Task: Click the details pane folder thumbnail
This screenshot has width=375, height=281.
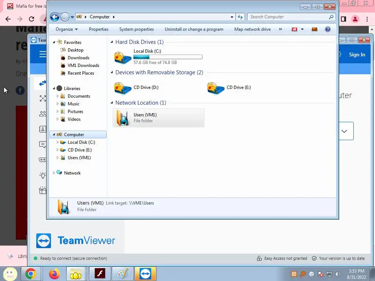Action: pos(64,206)
